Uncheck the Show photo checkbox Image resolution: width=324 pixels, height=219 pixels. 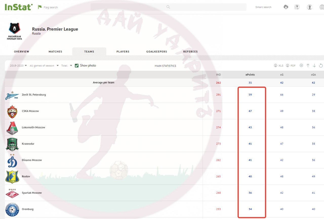click(x=77, y=65)
